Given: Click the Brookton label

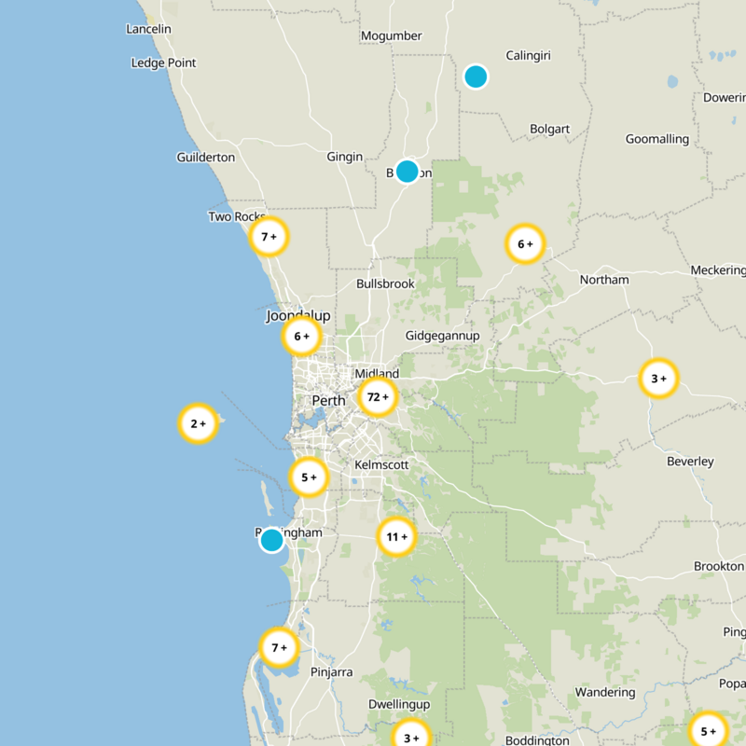Looking at the screenshot, I should (x=719, y=566).
